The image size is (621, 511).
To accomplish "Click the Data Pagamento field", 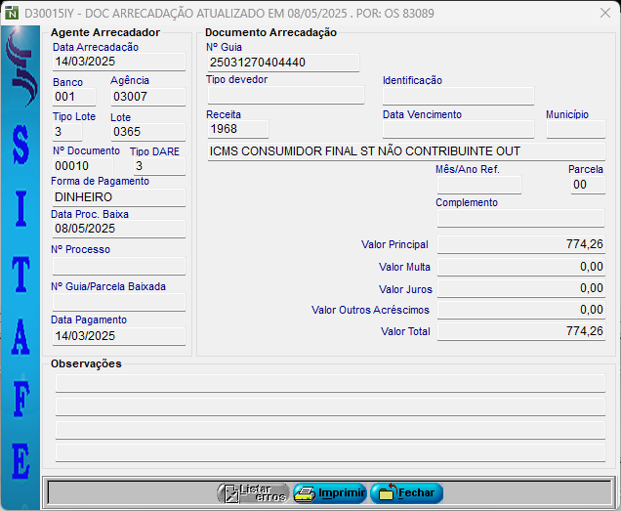I will click(x=118, y=336).
